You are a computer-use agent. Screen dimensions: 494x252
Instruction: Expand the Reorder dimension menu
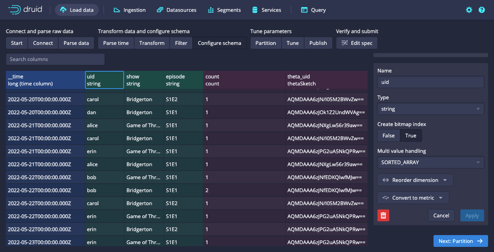(415, 180)
